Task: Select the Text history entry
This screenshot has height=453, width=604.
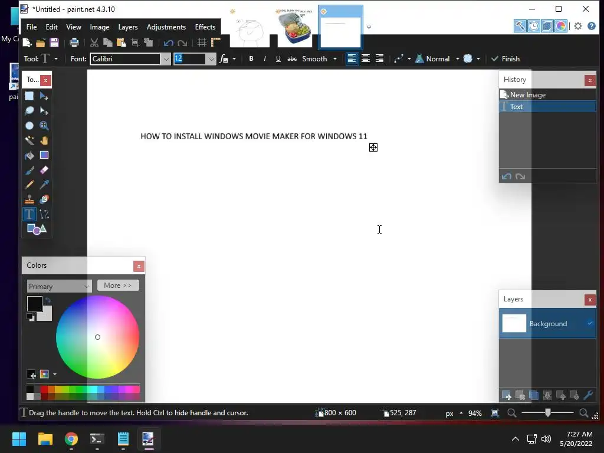Action: [547, 107]
